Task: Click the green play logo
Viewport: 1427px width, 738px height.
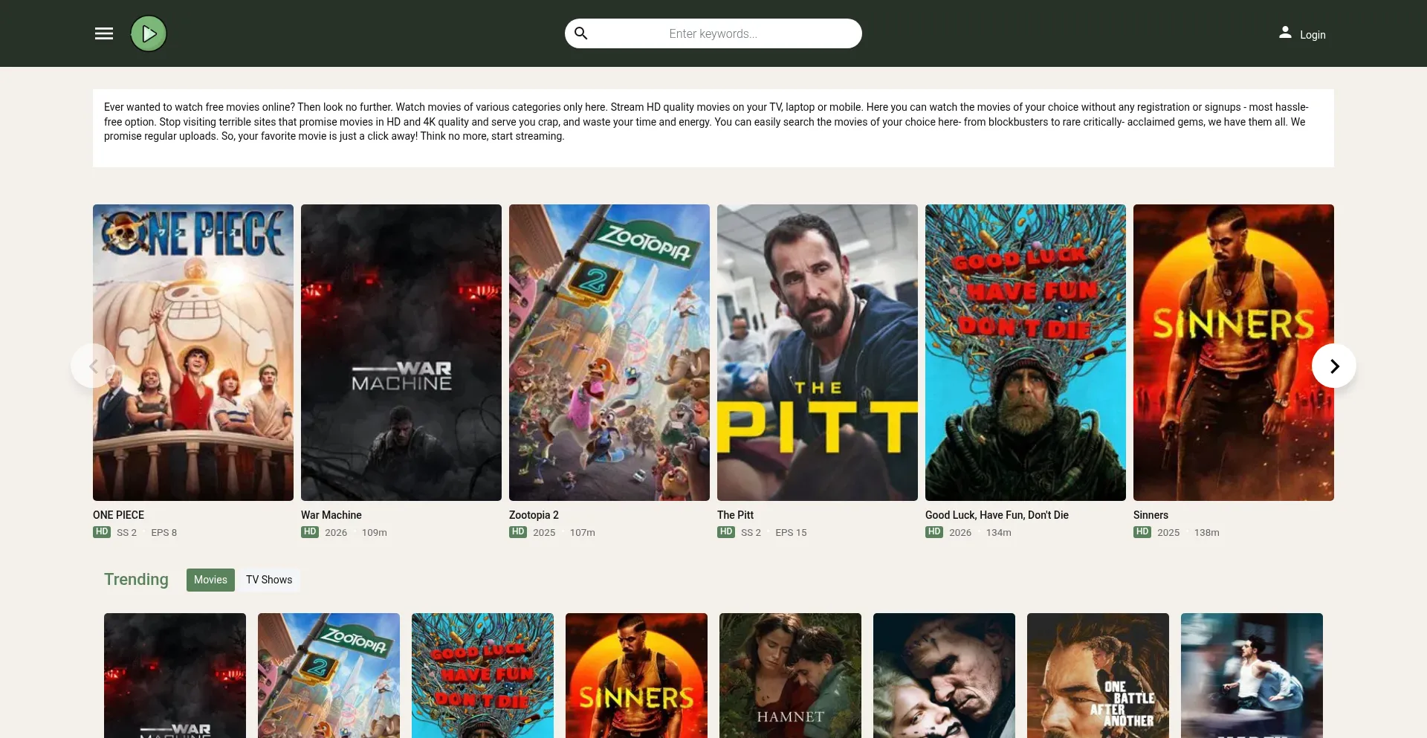Action: [149, 33]
